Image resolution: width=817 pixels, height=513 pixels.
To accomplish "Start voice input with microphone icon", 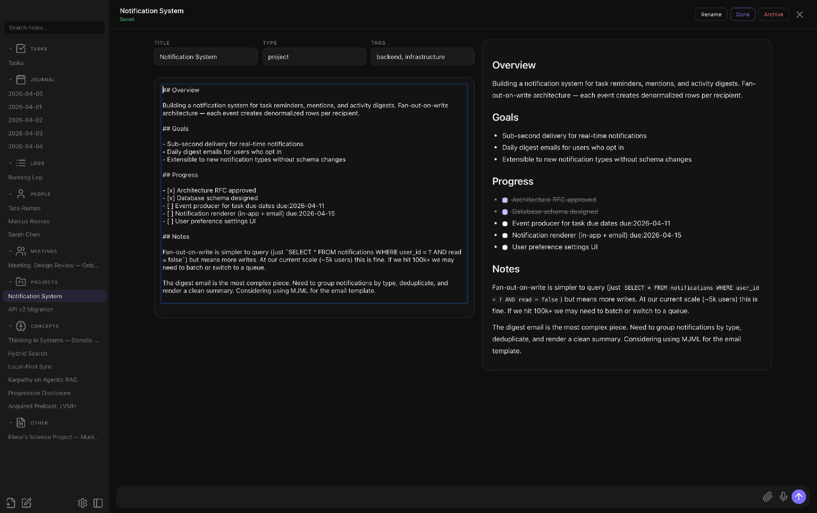I will tap(783, 496).
